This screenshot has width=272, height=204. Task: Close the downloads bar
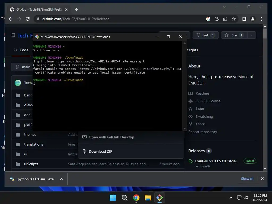coord(262,179)
